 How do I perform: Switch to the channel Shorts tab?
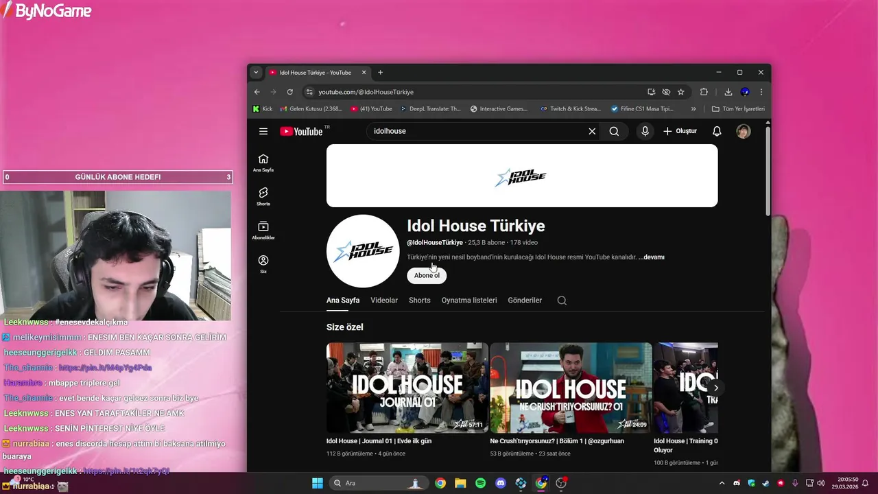420,301
